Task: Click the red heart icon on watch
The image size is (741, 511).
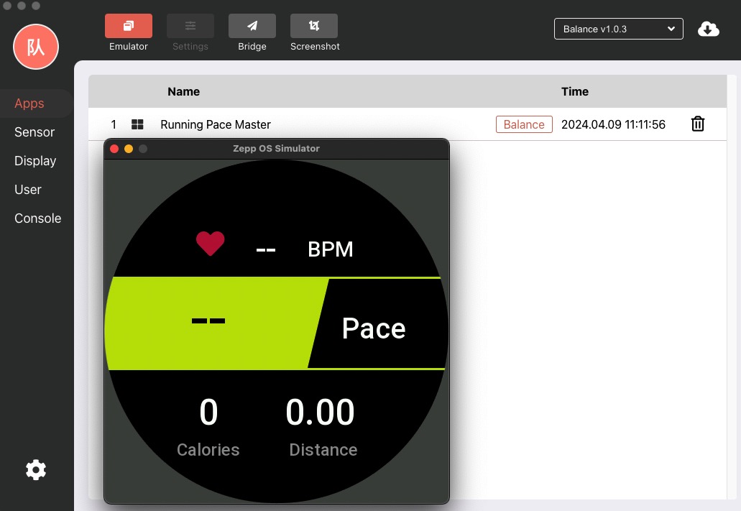Action: tap(211, 244)
